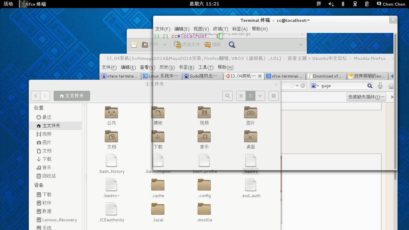Open the .cache folder
Image resolution: width=409 pixels, height=230 pixels.
158,185
